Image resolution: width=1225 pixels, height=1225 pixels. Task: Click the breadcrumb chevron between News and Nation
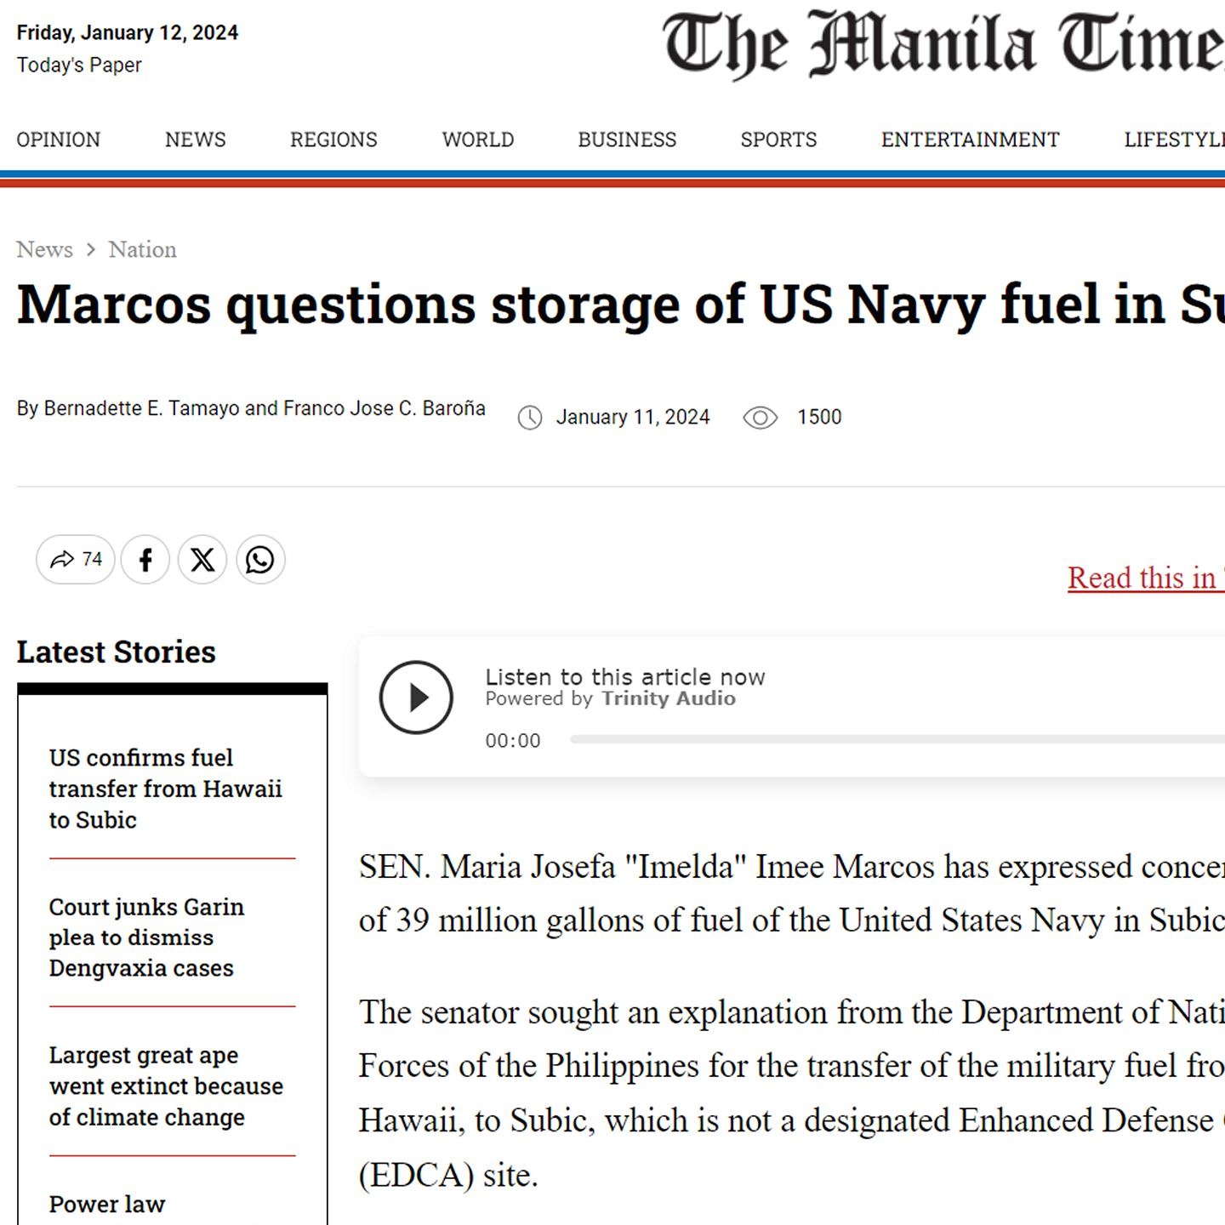pos(91,250)
